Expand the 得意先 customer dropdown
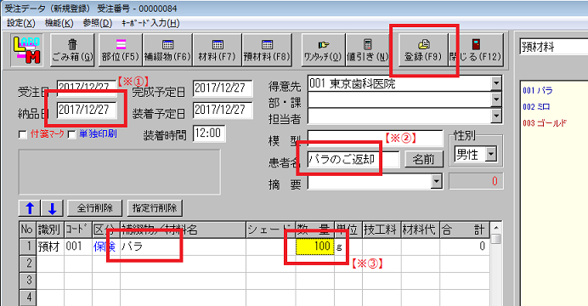Viewport: 588px width, 306px height. pyautogui.click(x=496, y=83)
